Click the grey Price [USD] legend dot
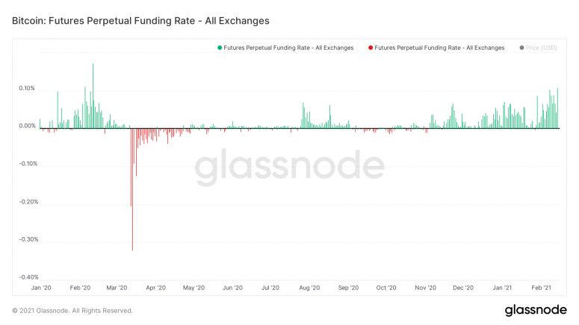This screenshot has height=325, width=579. coord(521,48)
